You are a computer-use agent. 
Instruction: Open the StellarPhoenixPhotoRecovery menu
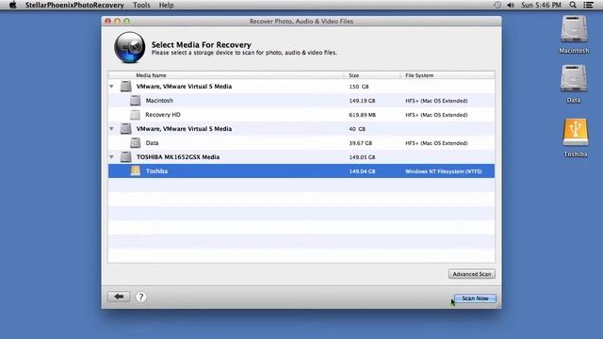[74, 5]
